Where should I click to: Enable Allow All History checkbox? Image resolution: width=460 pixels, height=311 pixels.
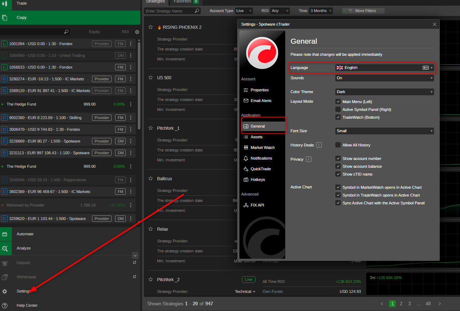338,145
